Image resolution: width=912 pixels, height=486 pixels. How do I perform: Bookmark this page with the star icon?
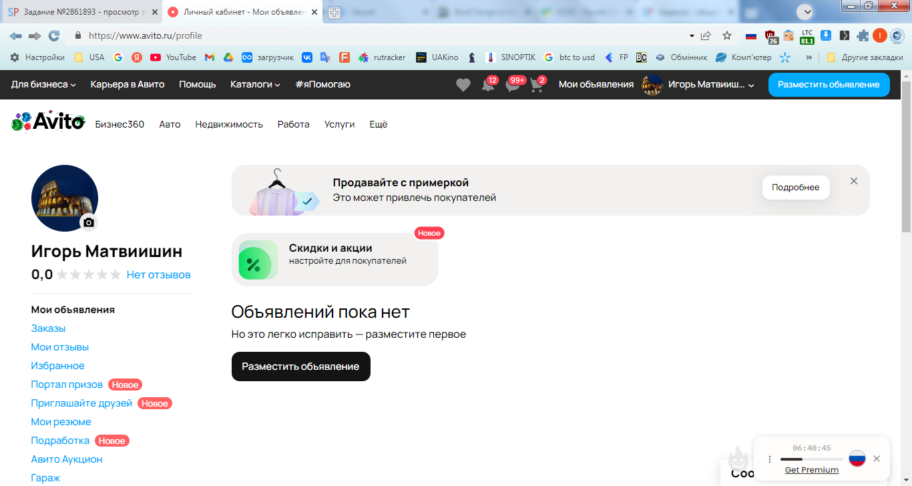coord(727,35)
